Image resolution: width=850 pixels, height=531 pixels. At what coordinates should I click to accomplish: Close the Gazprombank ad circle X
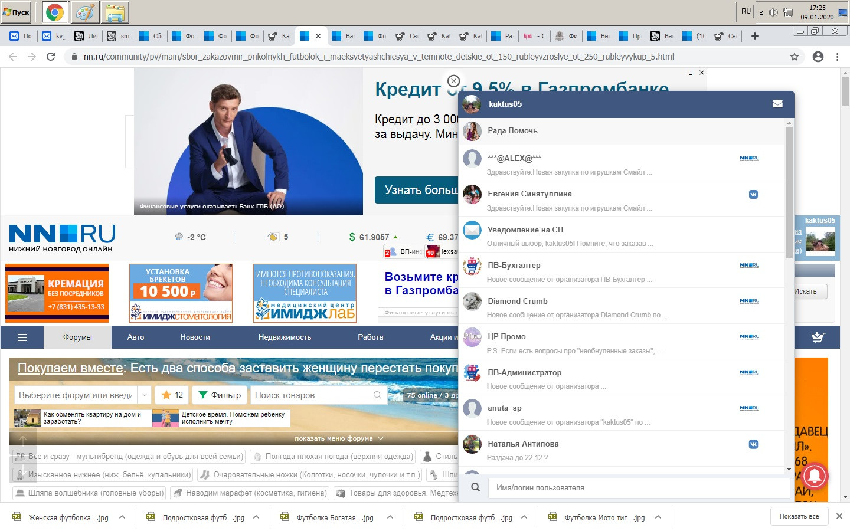pyautogui.click(x=453, y=81)
